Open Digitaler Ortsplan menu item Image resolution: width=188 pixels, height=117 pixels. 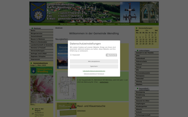pyautogui.click(x=41, y=56)
